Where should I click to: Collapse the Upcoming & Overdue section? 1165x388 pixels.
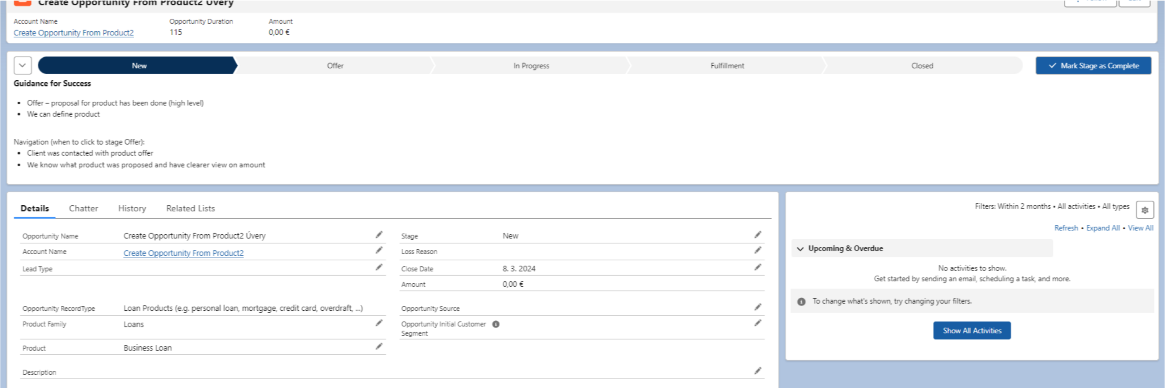800,249
